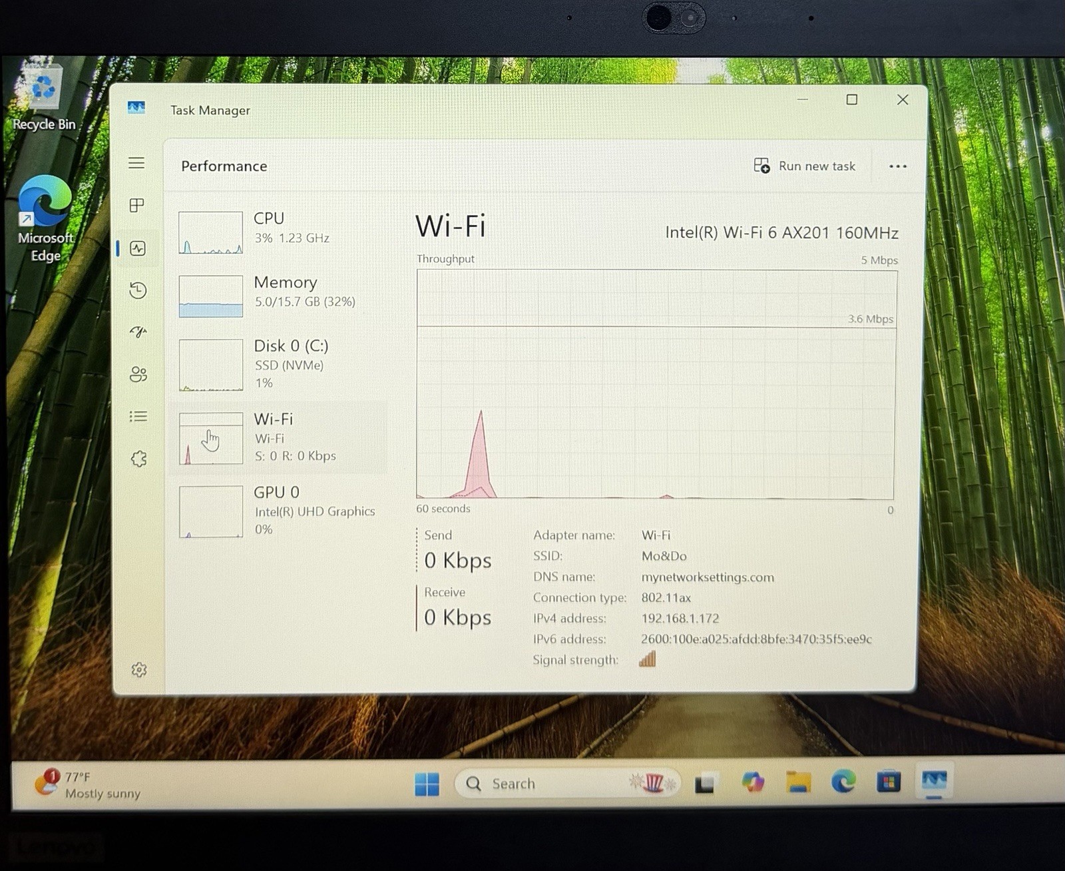Maximize the Task Manager window

point(851,99)
